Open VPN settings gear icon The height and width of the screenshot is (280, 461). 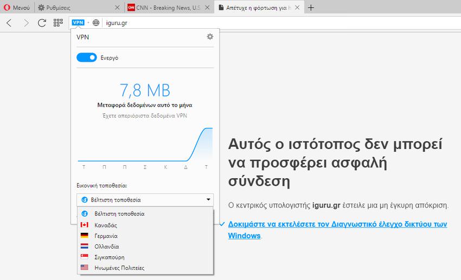210,37
